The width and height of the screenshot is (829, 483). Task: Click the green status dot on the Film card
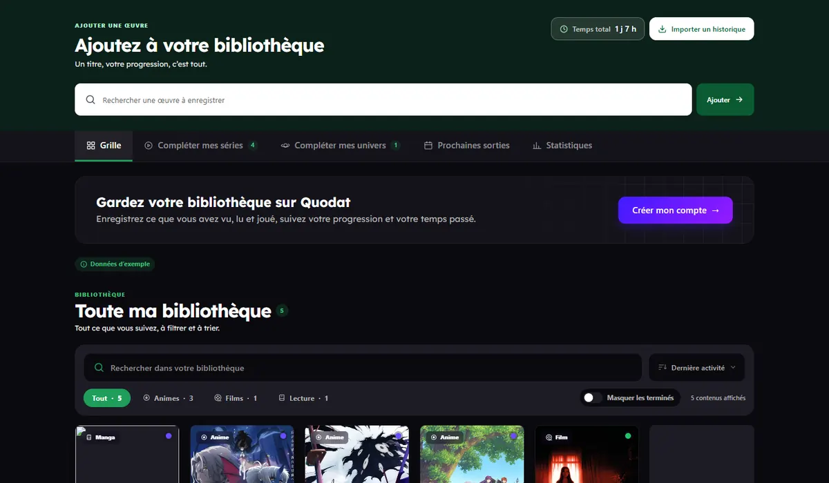pyautogui.click(x=628, y=436)
